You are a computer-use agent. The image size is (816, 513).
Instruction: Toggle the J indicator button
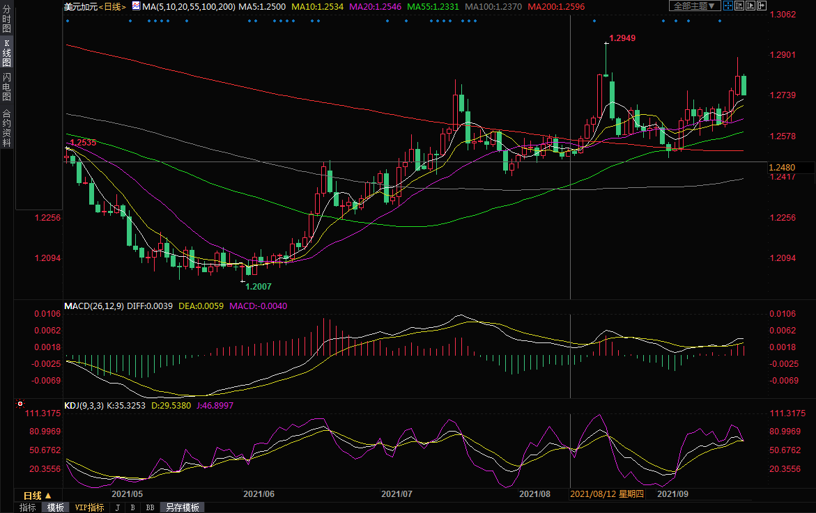[x=116, y=507]
